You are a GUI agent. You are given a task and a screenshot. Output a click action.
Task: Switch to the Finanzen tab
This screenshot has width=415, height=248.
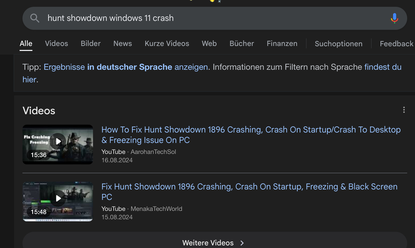click(x=282, y=44)
